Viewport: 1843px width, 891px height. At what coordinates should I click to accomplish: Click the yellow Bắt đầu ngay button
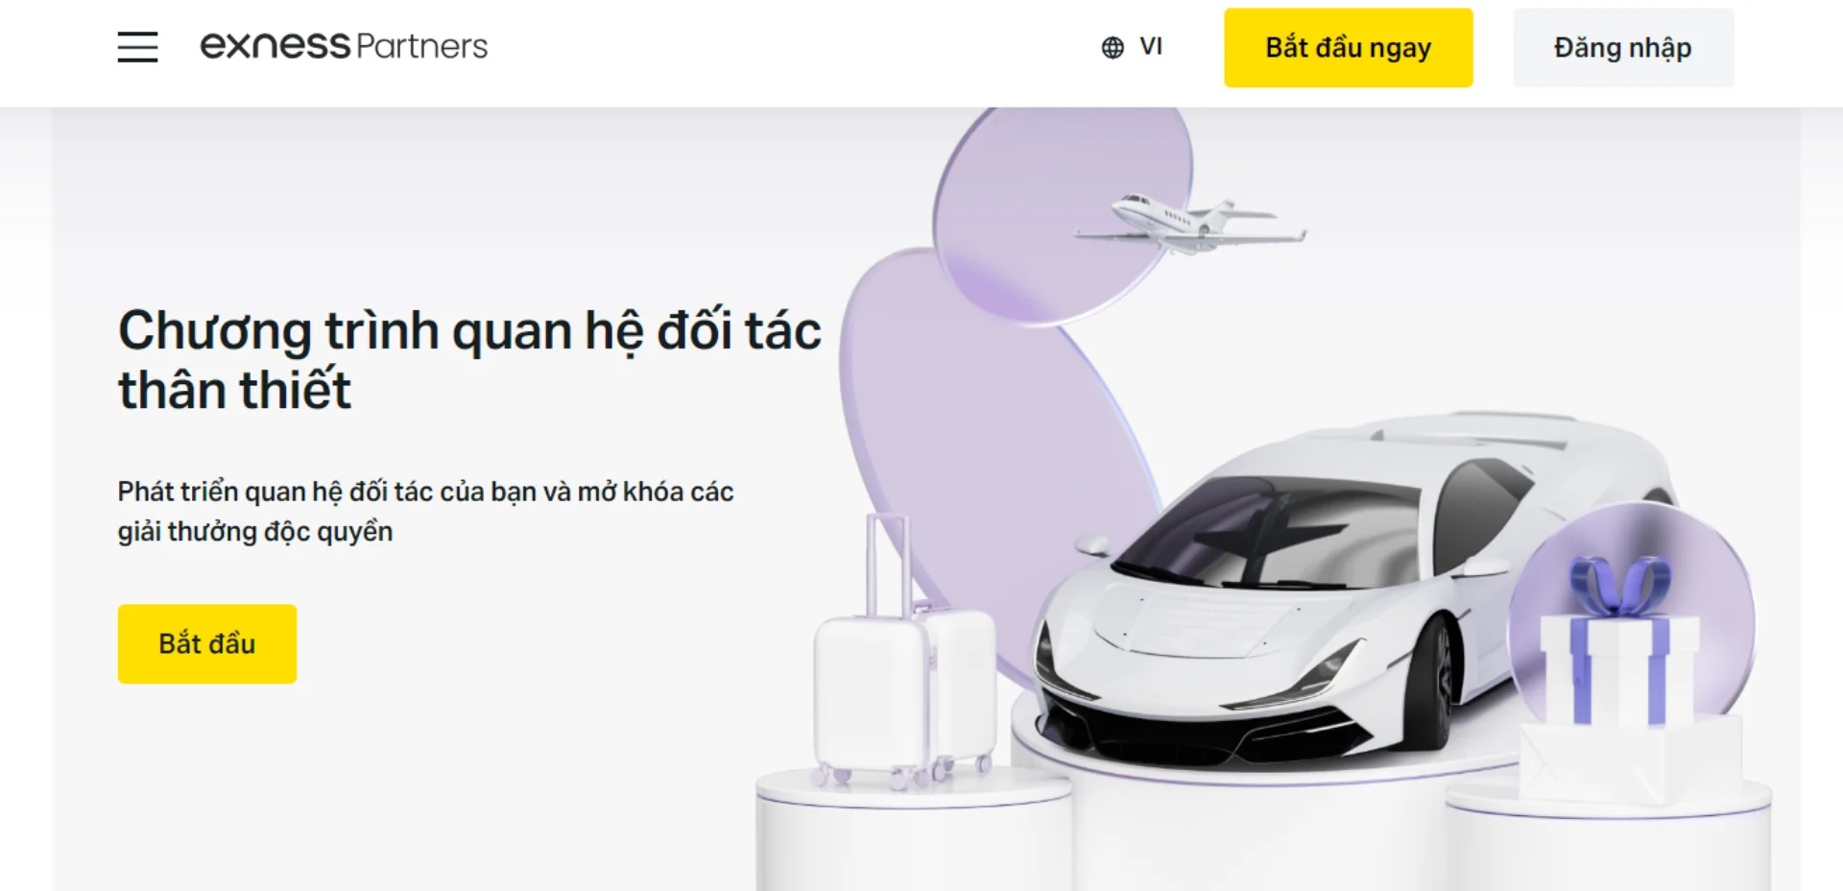point(1348,48)
